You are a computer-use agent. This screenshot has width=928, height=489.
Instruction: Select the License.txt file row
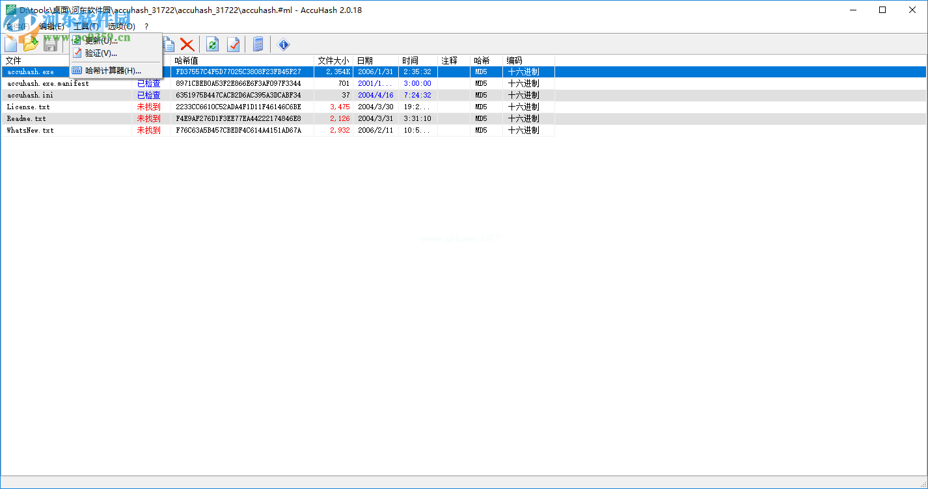(x=28, y=107)
